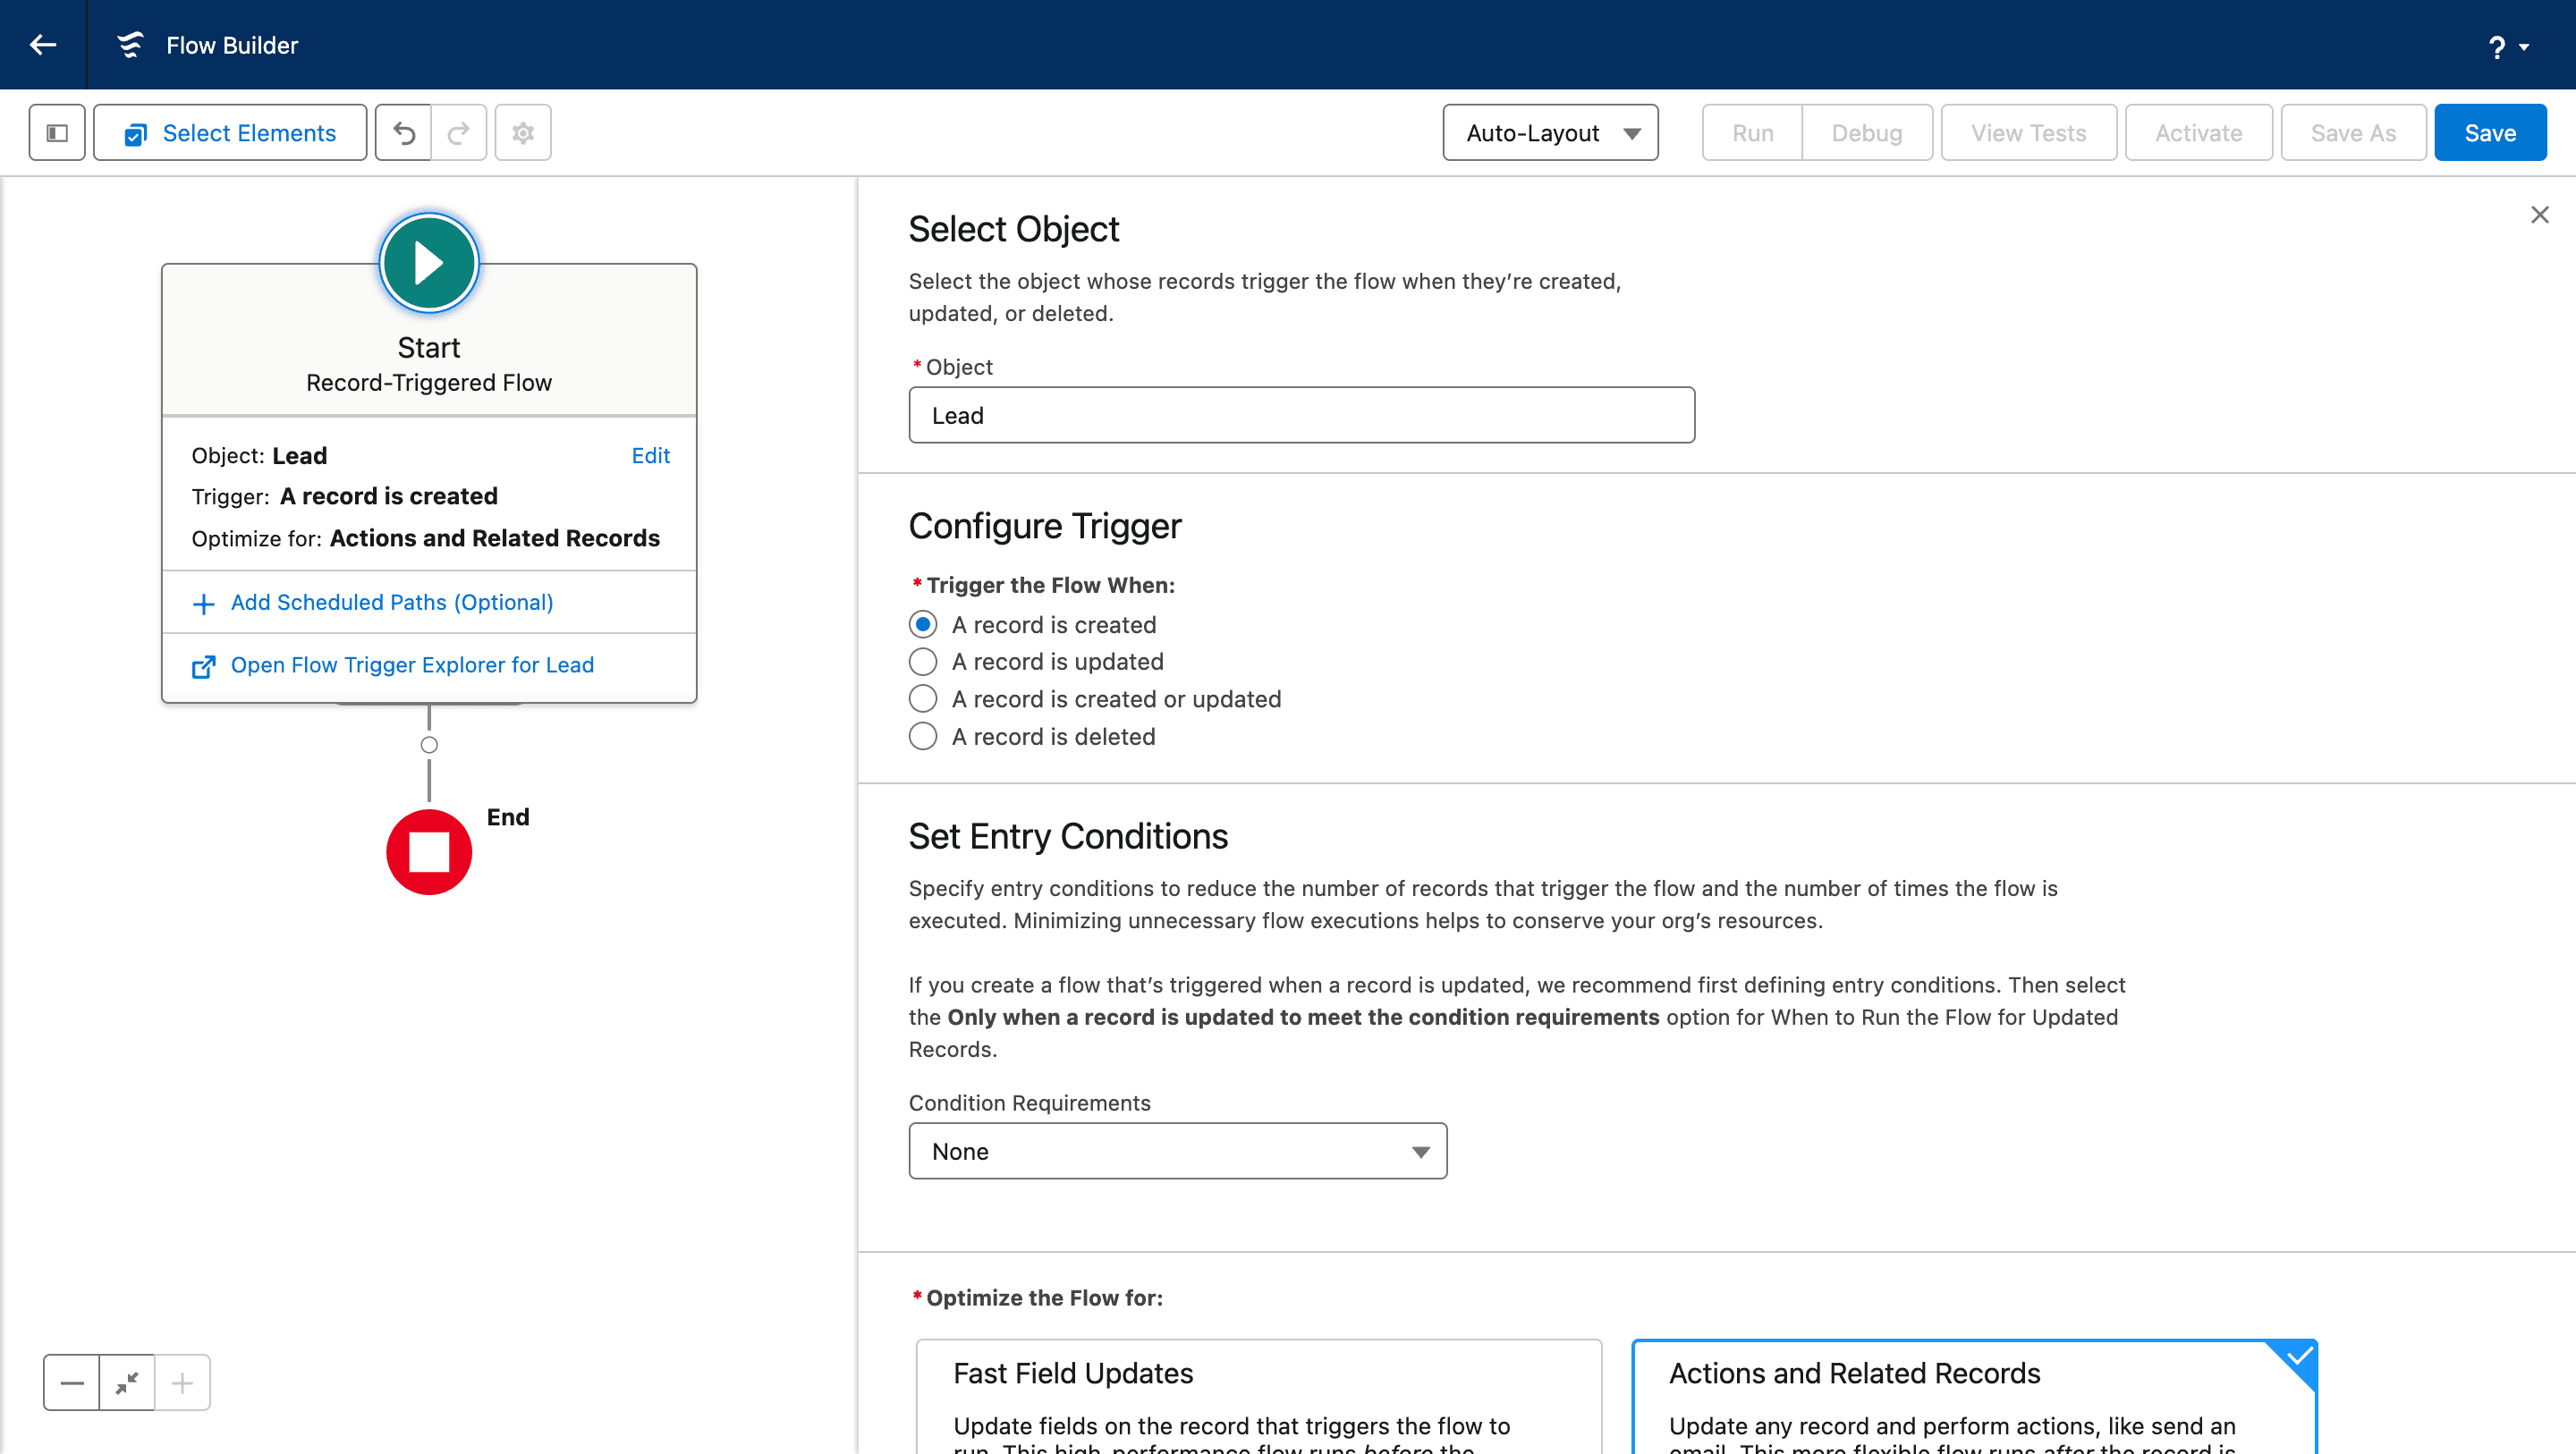Click the undo icon in the toolbar
The width and height of the screenshot is (2576, 1454).
pyautogui.click(x=403, y=132)
